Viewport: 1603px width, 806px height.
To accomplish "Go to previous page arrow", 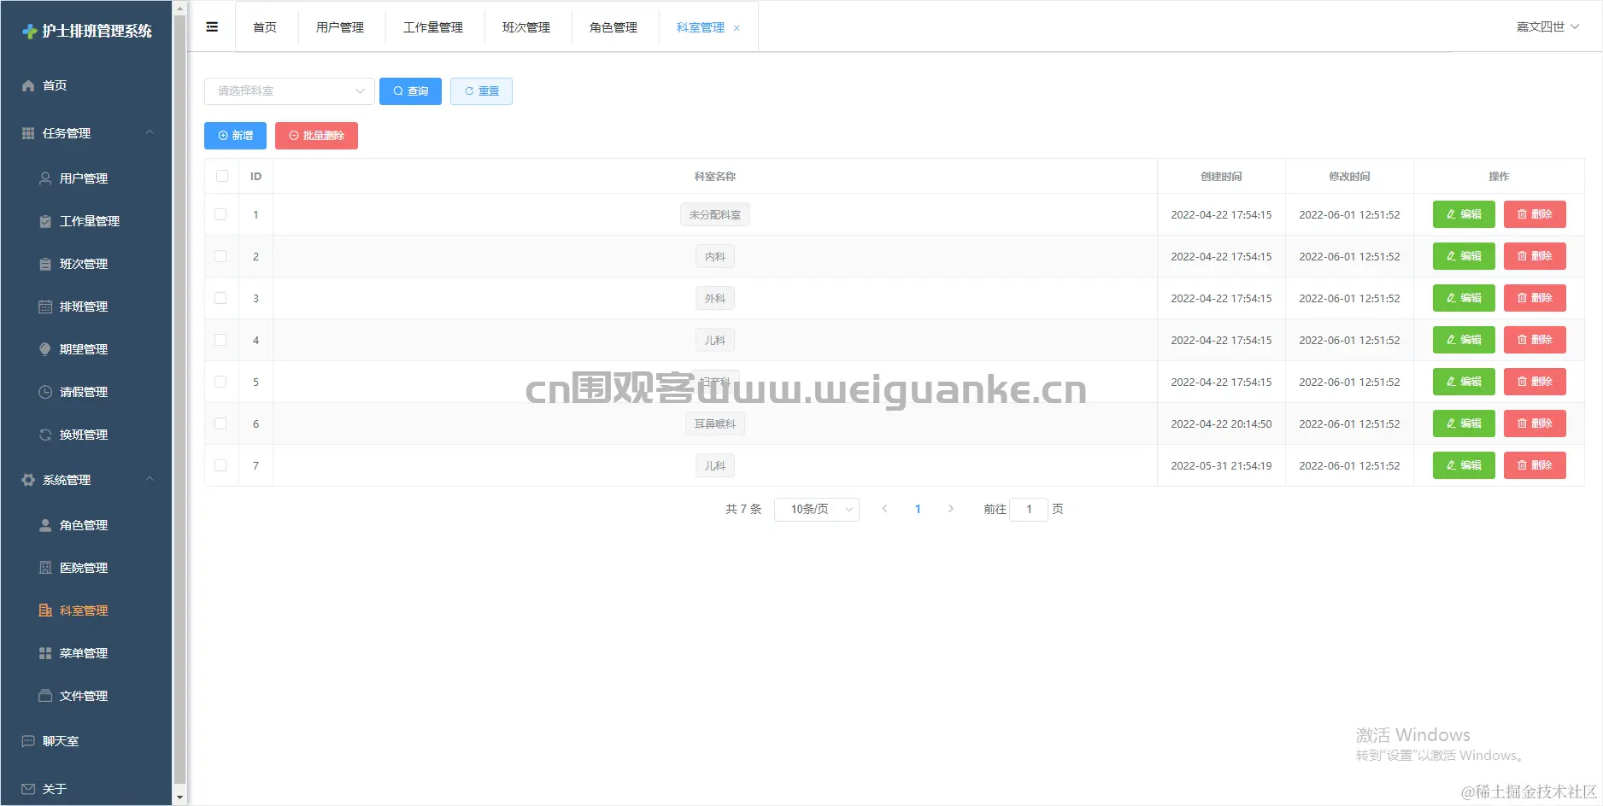I will pos(885,509).
